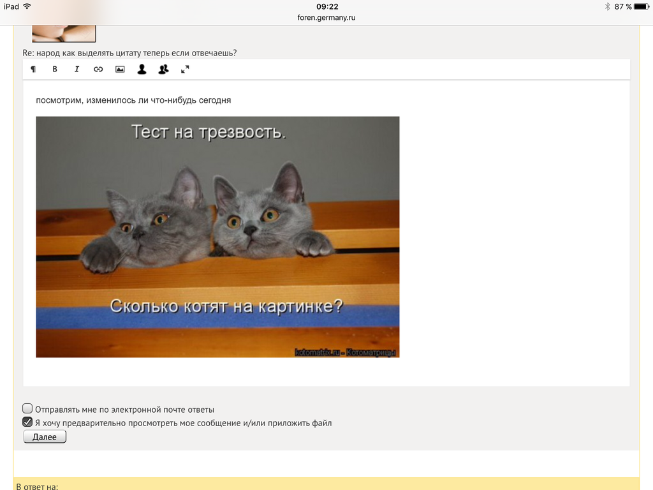
Task: Open the paragraph formatting menu
Action: pos(33,70)
